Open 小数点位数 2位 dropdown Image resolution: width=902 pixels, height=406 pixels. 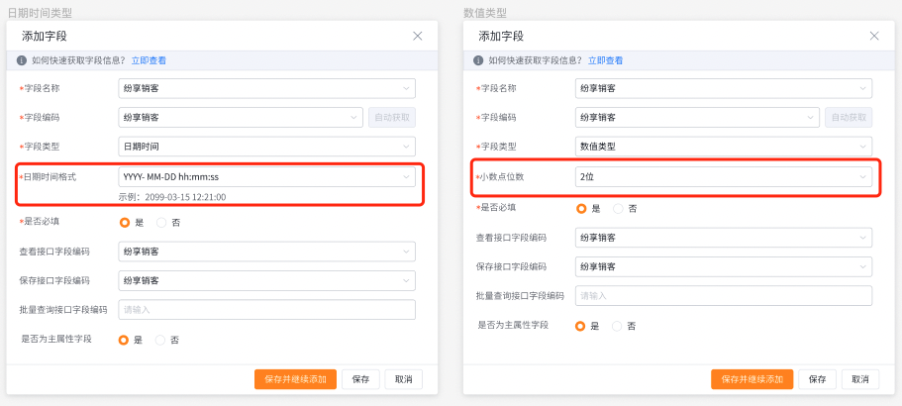coord(724,177)
